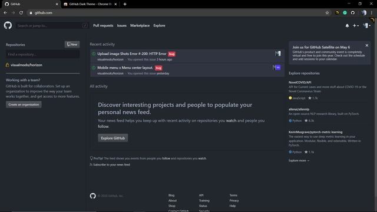Image resolution: width=377 pixels, height=212 pixels.
Task: Open the plus create-new dropdown
Action: click(x=356, y=25)
